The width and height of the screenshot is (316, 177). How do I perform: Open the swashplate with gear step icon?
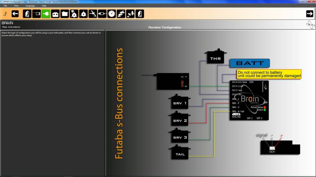tap(74, 14)
